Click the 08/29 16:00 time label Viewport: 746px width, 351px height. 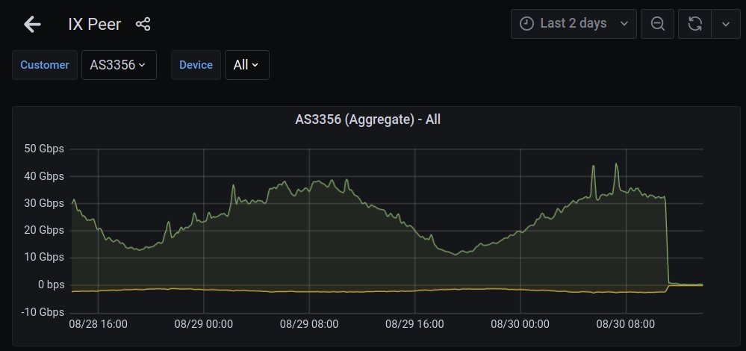point(415,324)
